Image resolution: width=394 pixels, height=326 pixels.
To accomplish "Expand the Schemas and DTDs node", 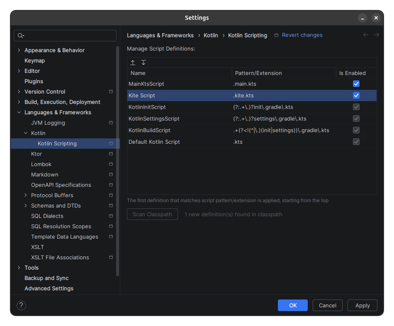I will 26,205.
